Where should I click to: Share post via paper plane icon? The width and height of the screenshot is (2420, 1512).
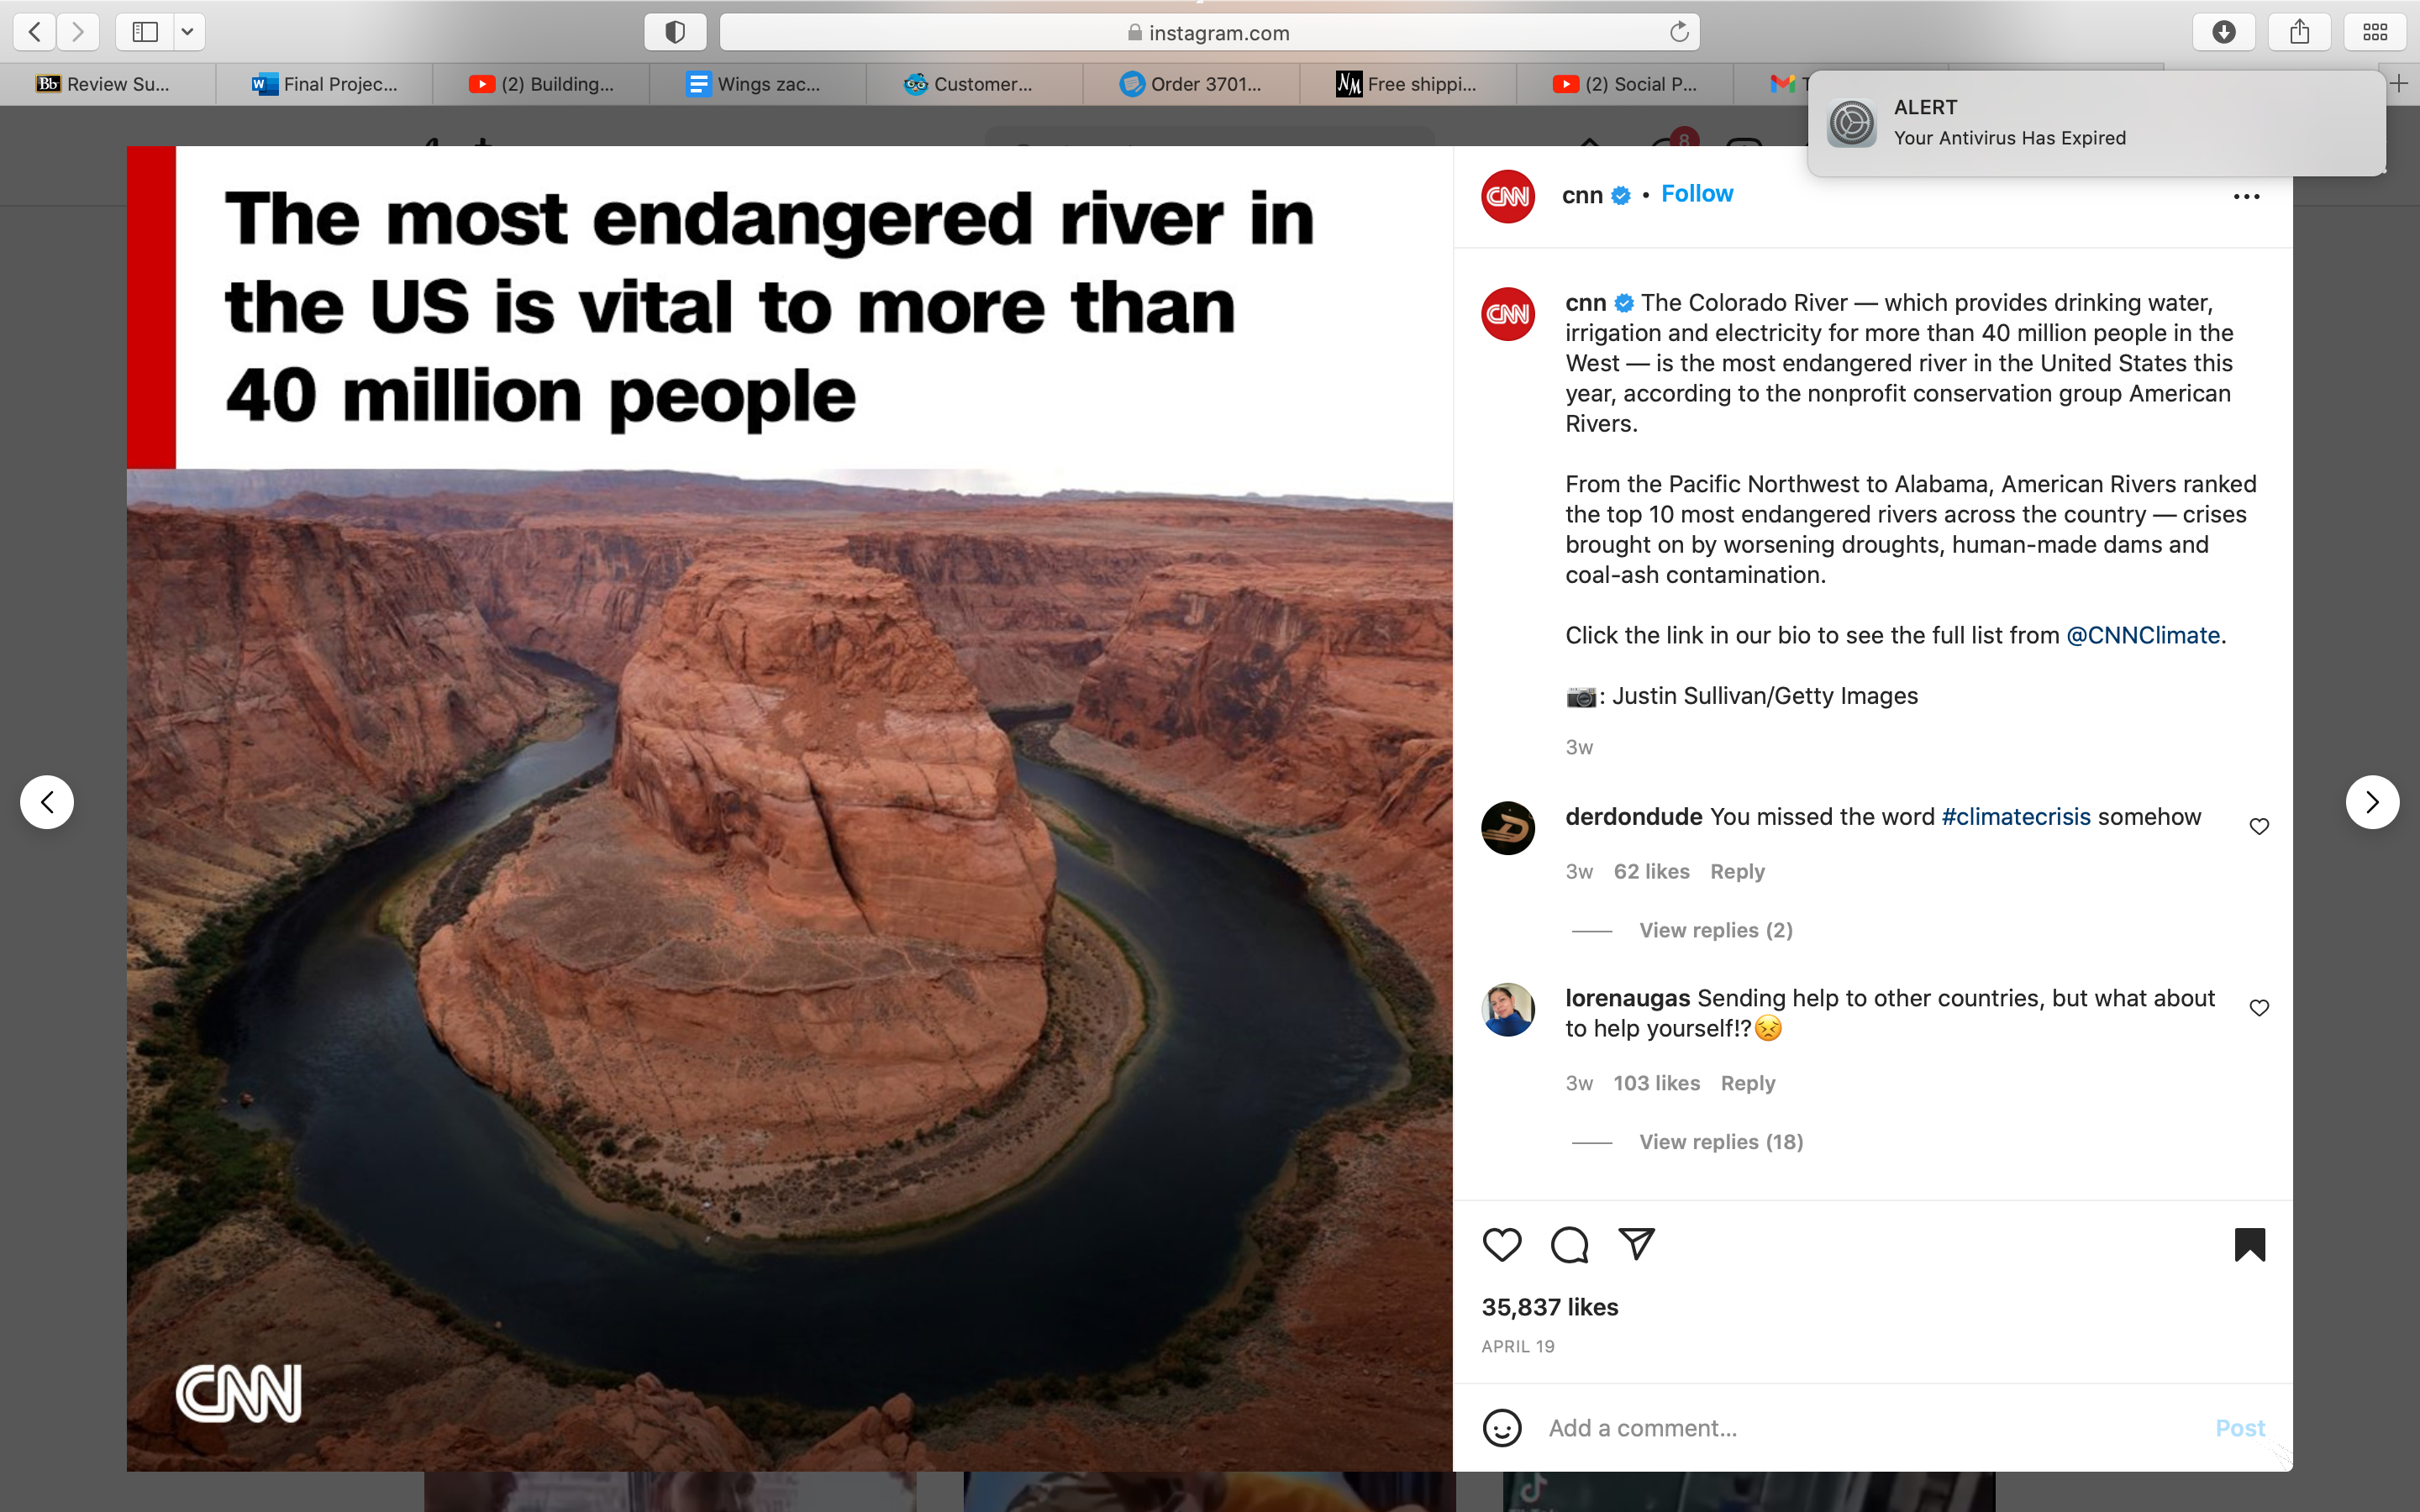pyautogui.click(x=1637, y=1244)
